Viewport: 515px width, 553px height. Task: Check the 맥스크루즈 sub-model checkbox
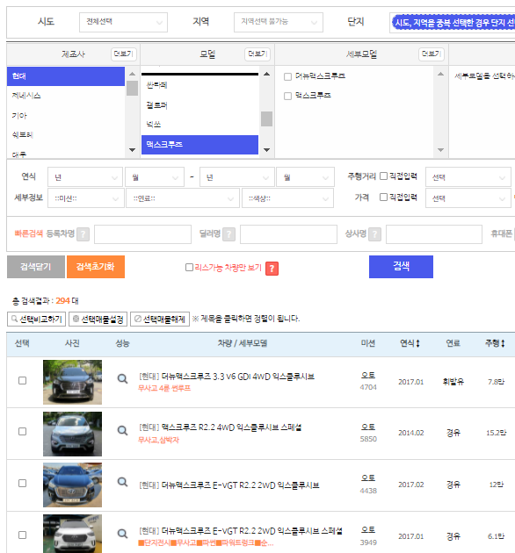[288, 96]
